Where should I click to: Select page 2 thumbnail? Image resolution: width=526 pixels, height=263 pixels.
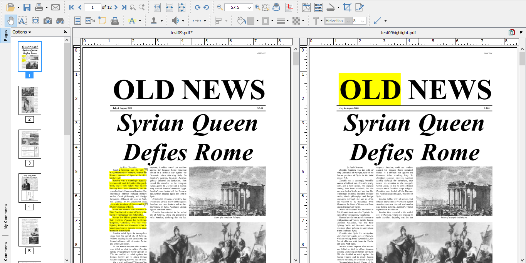(x=30, y=100)
